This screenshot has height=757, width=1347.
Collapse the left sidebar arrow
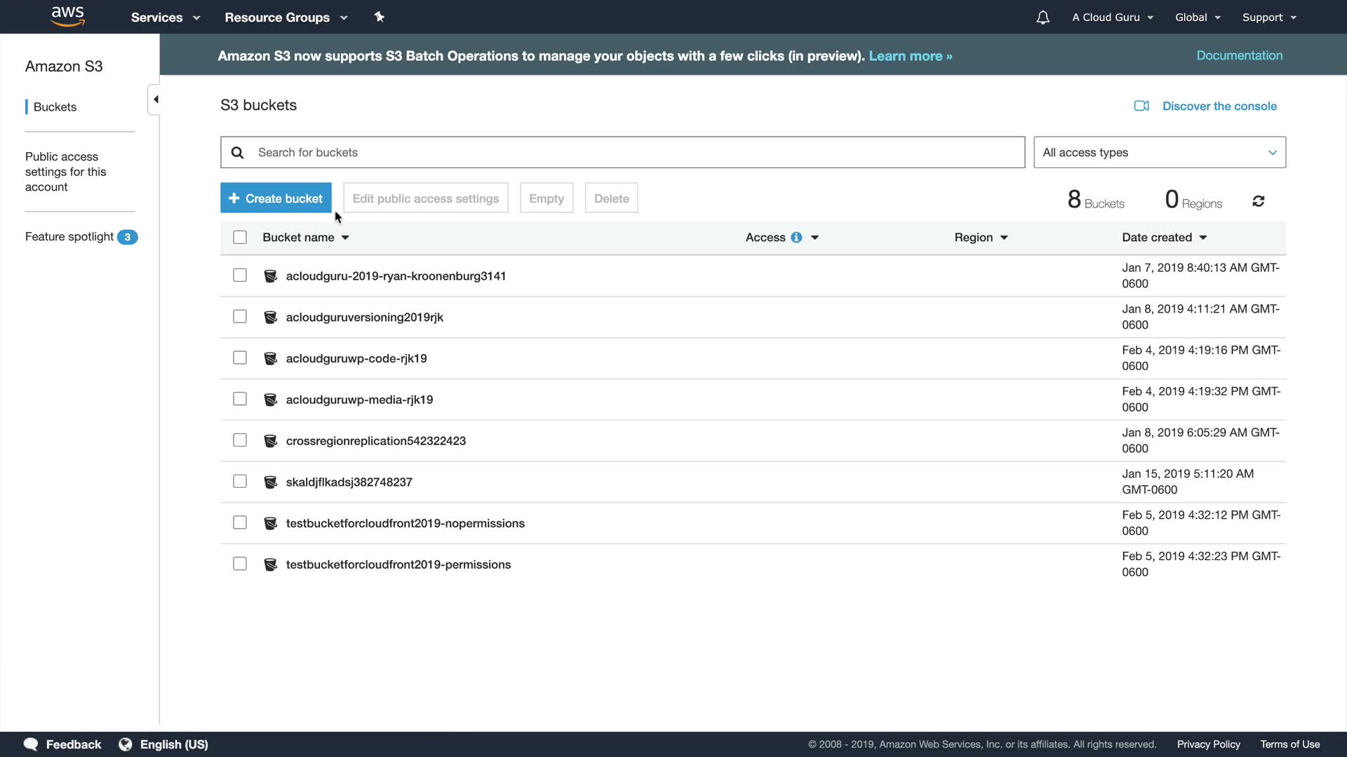click(x=155, y=100)
